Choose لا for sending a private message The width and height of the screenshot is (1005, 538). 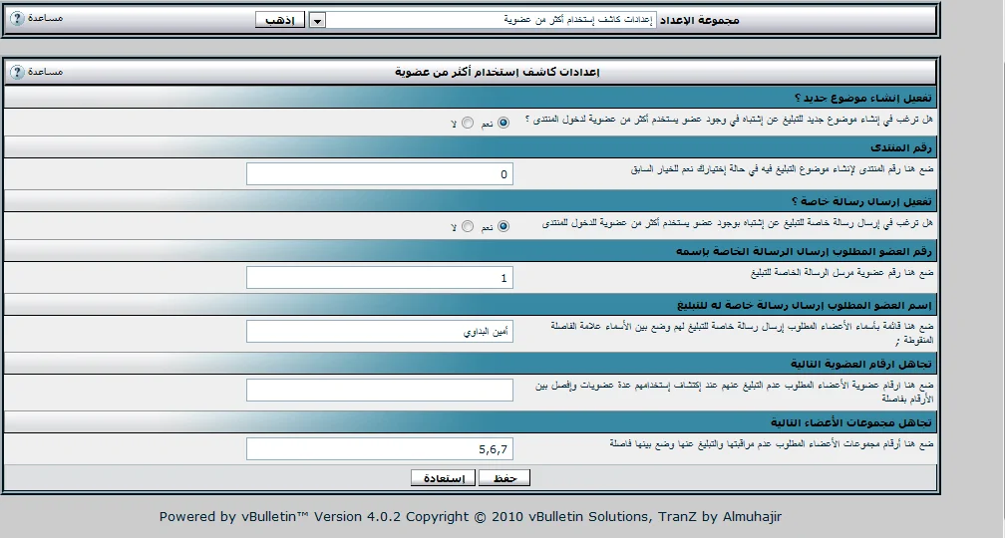pos(468,226)
